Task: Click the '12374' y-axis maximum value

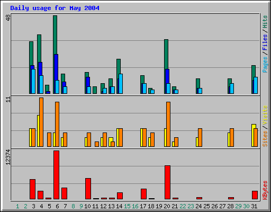Action: [x=8, y=157]
